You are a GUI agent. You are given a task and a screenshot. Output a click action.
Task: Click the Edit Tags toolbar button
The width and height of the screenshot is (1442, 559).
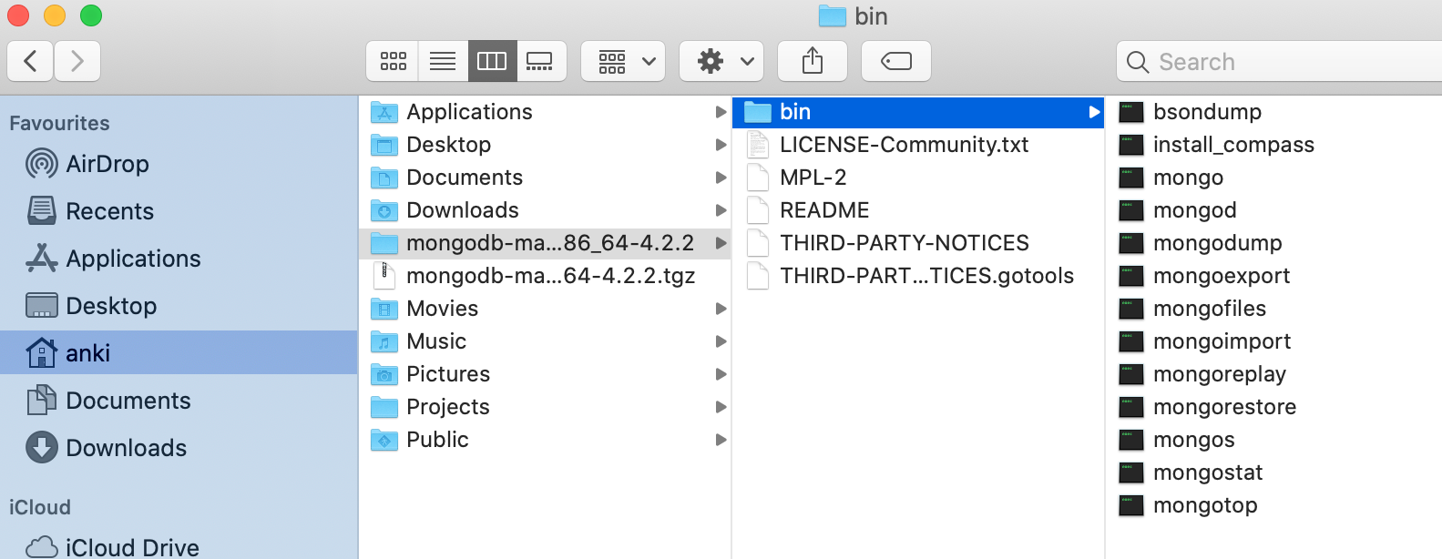(896, 61)
